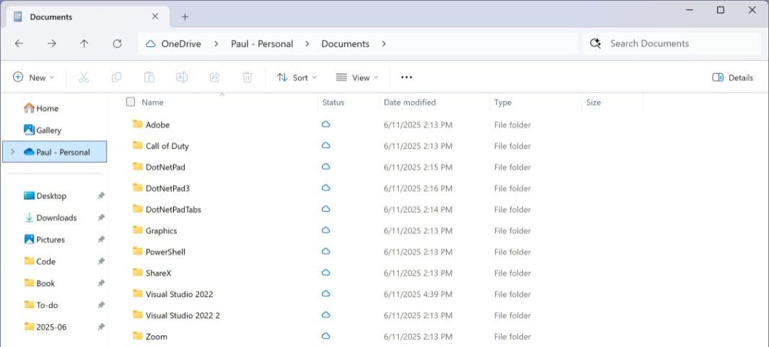Open the New dropdown menu

34,77
